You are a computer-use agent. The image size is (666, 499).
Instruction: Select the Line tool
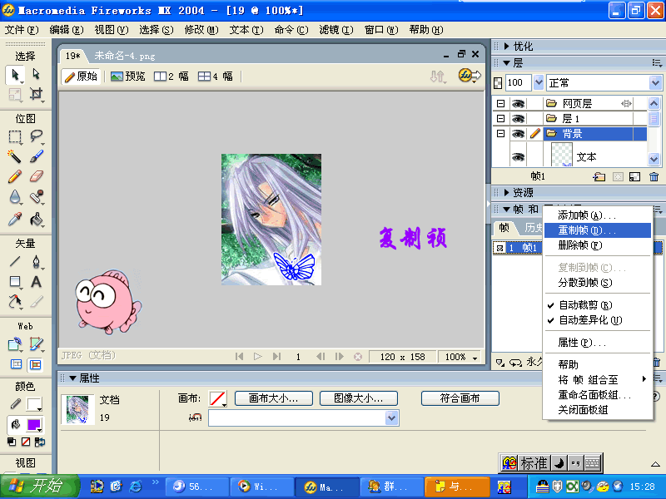tap(15, 261)
